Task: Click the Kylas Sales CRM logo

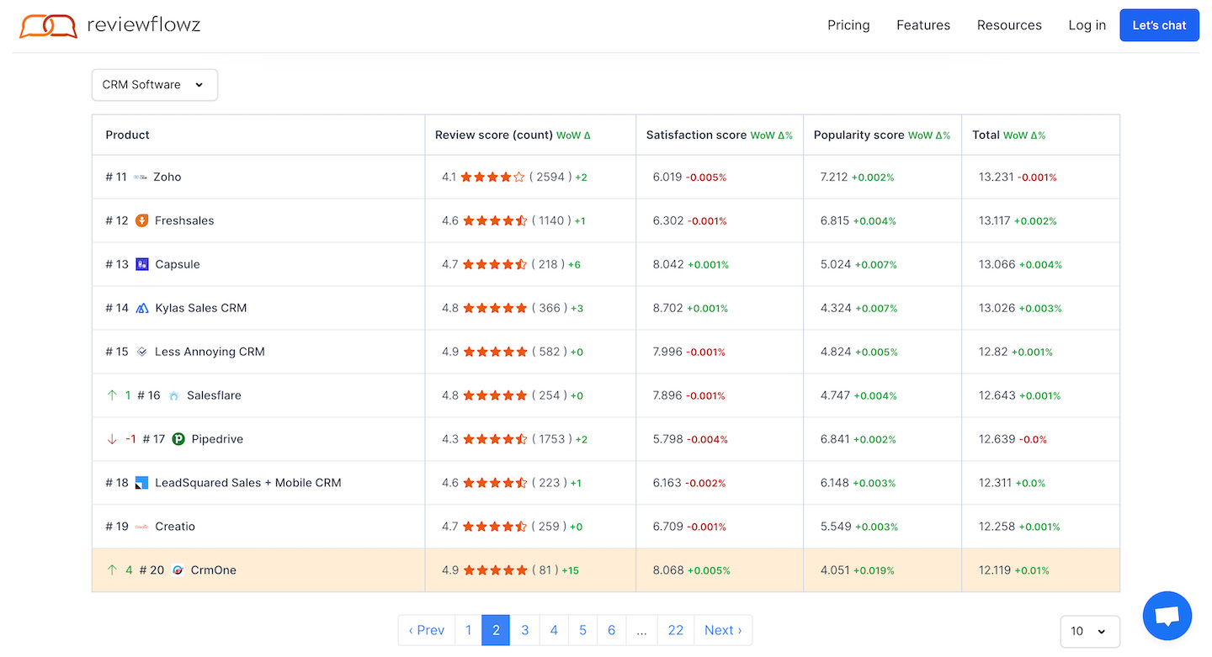Action: (141, 308)
